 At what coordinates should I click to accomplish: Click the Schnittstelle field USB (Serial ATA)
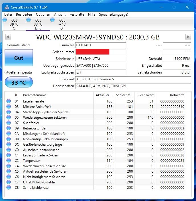point(101,59)
